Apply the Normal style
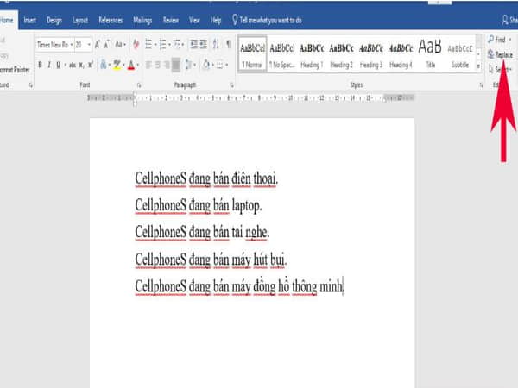The image size is (518, 388). [252, 55]
